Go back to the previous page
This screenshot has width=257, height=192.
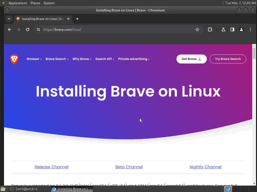pos(10,29)
